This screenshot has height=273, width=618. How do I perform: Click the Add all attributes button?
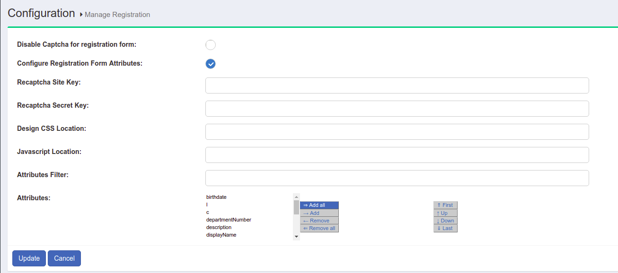pyautogui.click(x=319, y=205)
